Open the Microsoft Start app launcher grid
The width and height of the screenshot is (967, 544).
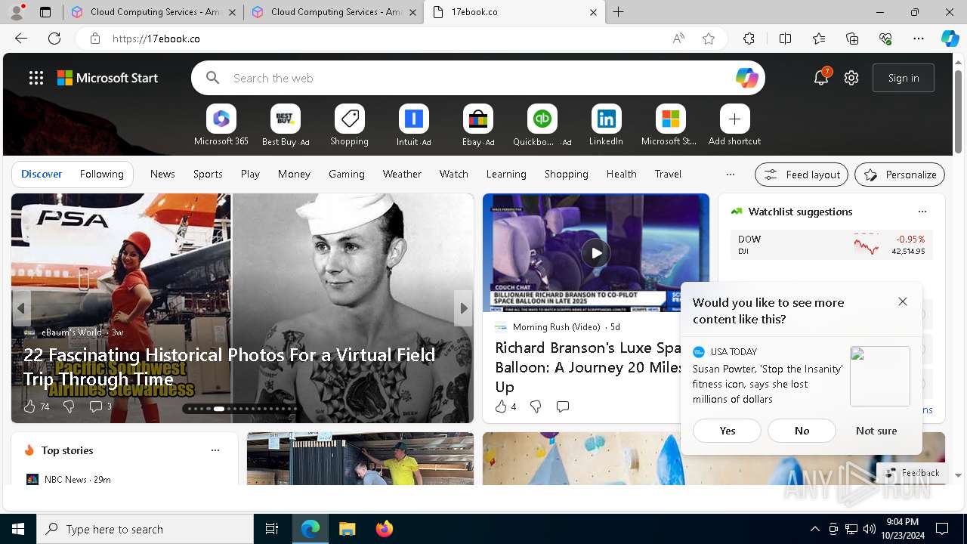click(x=36, y=78)
